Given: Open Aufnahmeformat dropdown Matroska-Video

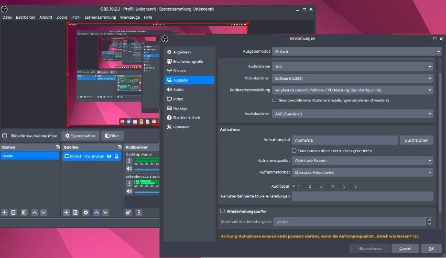Looking at the screenshot, I should [x=362, y=172].
